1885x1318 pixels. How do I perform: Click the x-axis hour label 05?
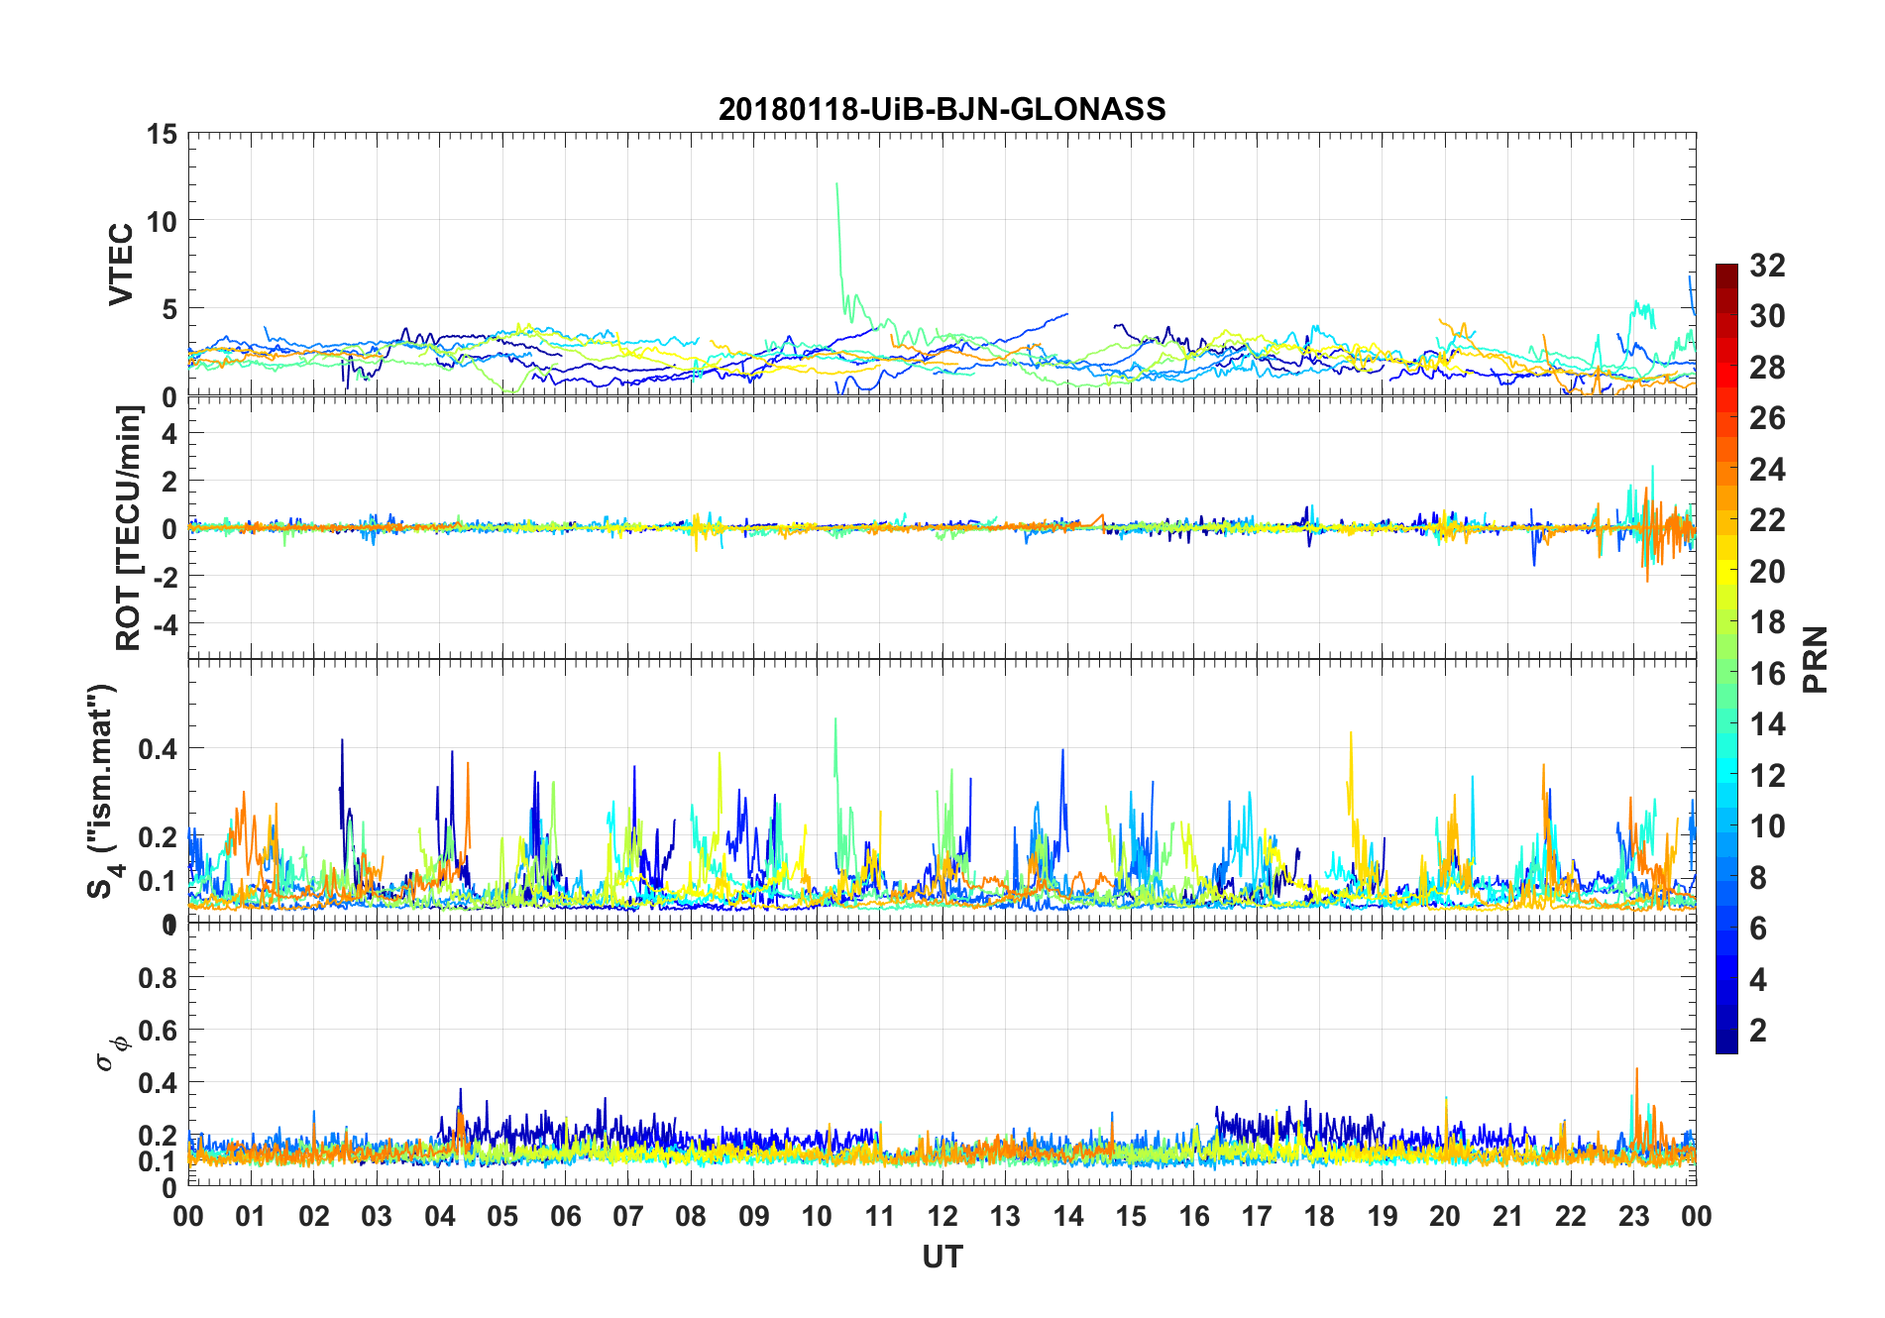[502, 1216]
